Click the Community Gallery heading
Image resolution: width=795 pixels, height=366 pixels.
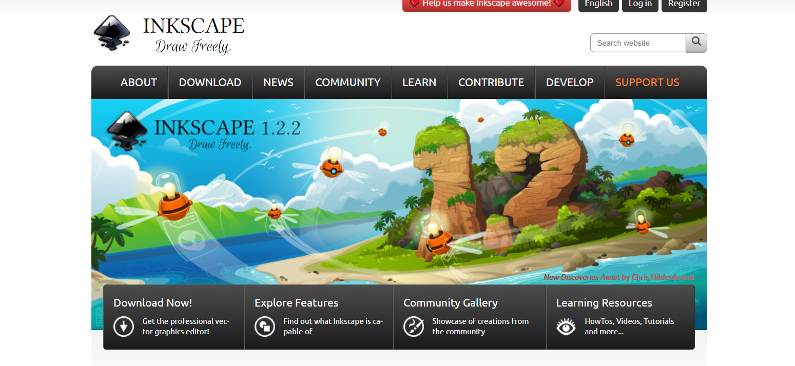(x=451, y=303)
